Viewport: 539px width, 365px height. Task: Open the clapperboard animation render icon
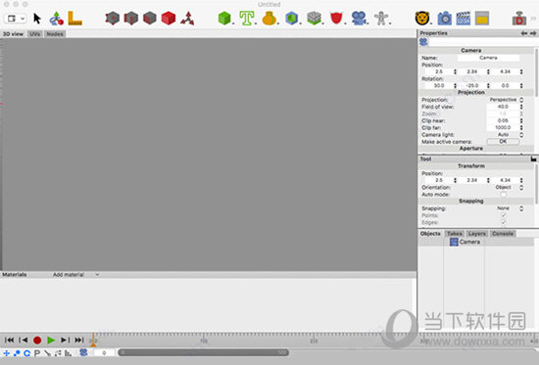pos(463,19)
